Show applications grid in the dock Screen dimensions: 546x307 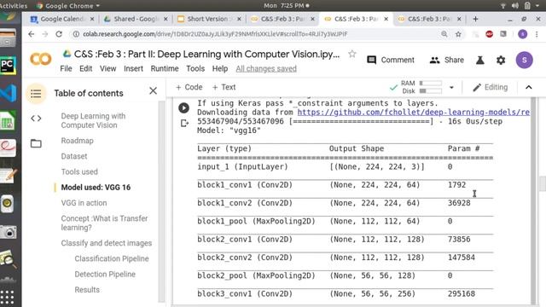[7, 298]
